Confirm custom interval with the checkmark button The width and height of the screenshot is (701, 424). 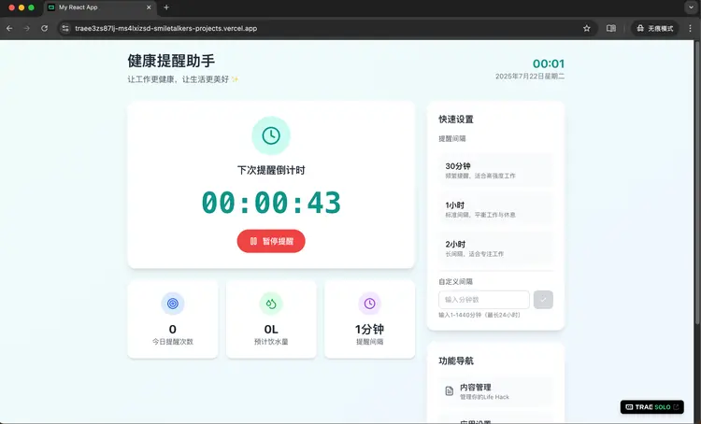543,300
